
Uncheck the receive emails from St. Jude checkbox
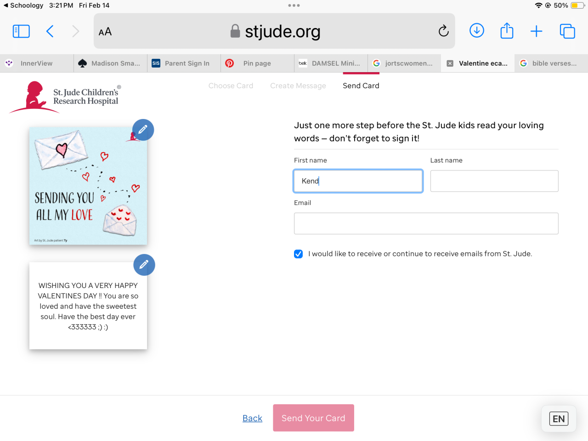coord(299,254)
